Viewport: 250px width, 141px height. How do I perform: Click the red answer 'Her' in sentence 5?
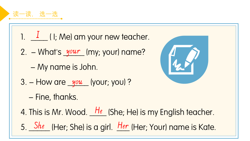pyautogui.click(x=123, y=126)
